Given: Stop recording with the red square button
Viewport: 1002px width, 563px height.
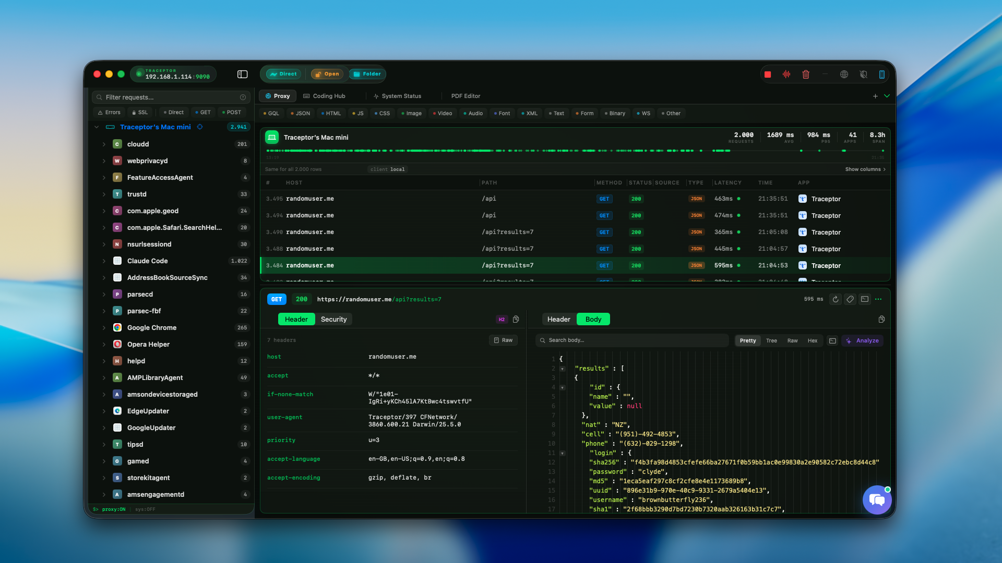Looking at the screenshot, I should coord(768,75).
